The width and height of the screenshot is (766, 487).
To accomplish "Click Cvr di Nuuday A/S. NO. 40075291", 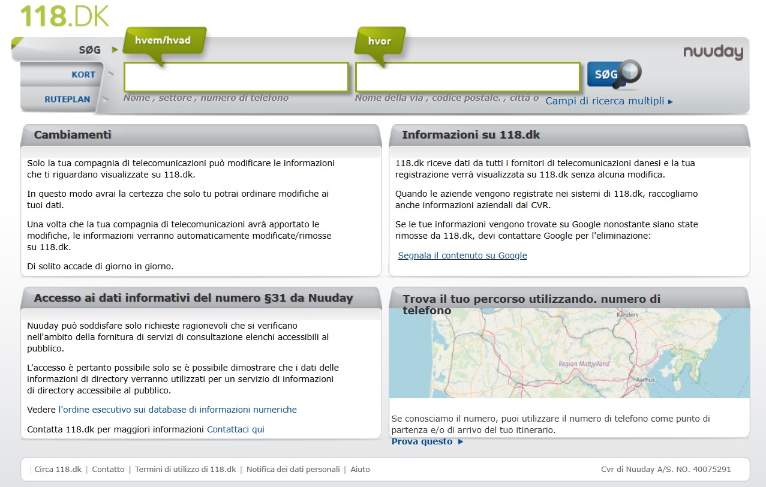I will 666,470.
